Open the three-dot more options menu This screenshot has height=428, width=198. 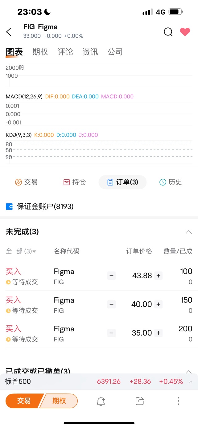pyautogui.click(x=179, y=401)
